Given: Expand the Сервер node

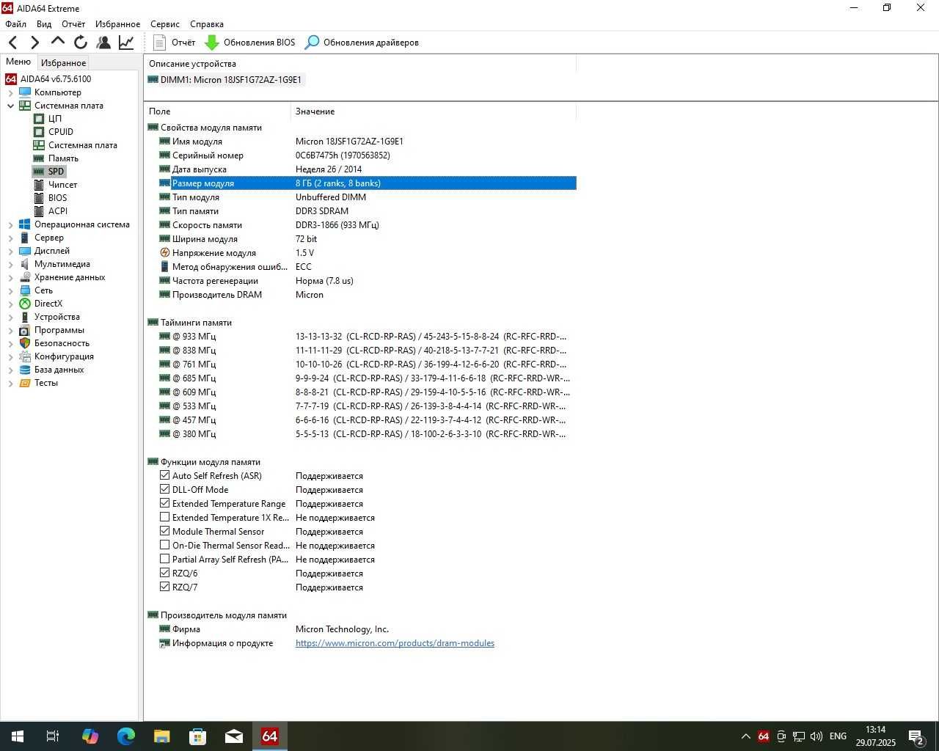Looking at the screenshot, I should point(10,238).
